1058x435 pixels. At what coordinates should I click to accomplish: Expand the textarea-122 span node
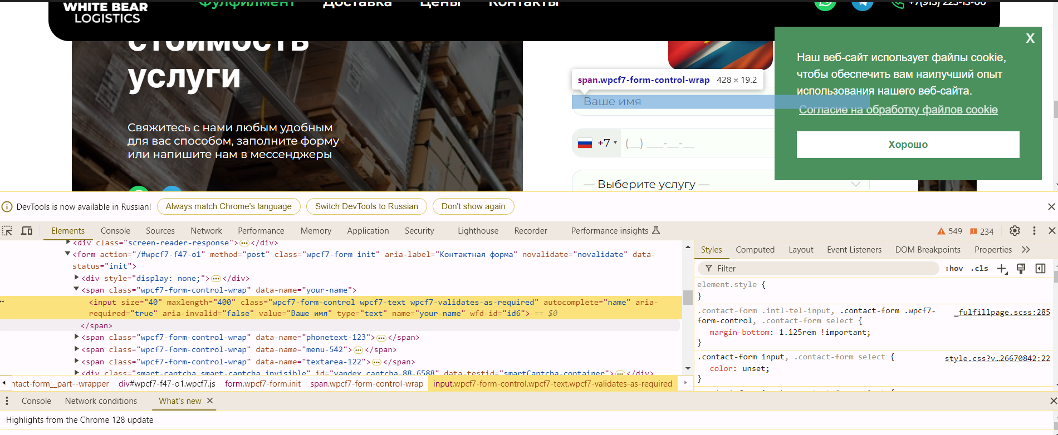[x=77, y=362]
